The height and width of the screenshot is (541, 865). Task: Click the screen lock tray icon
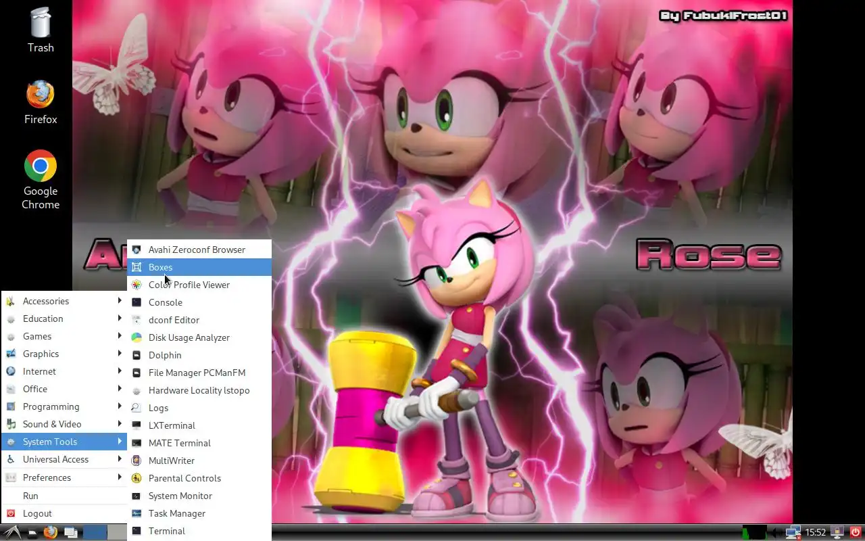coord(837,532)
